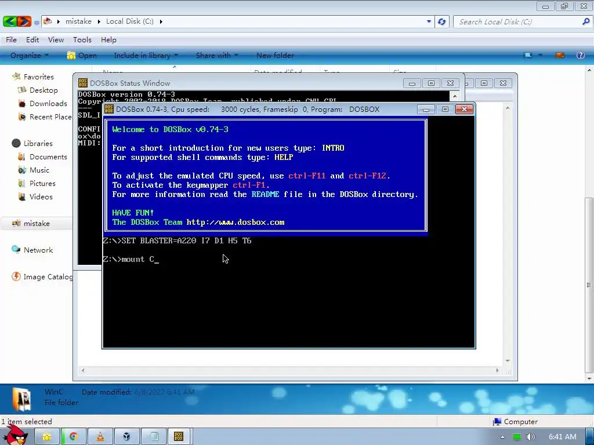The height and width of the screenshot is (445, 594).
Task: Change view with the views icon
Action: coord(528,55)
